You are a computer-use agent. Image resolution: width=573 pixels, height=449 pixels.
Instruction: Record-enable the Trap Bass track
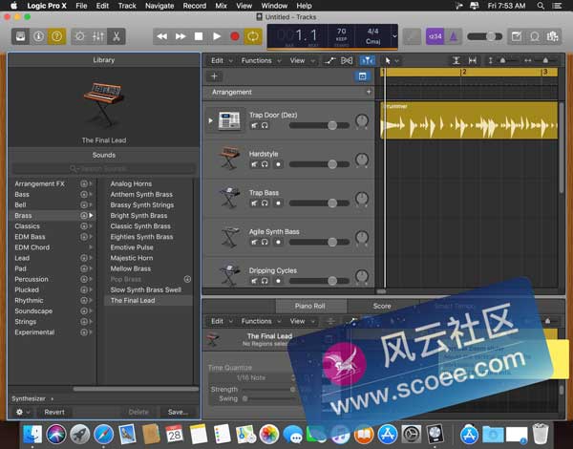pyautogui.click(x=278, y=203)
